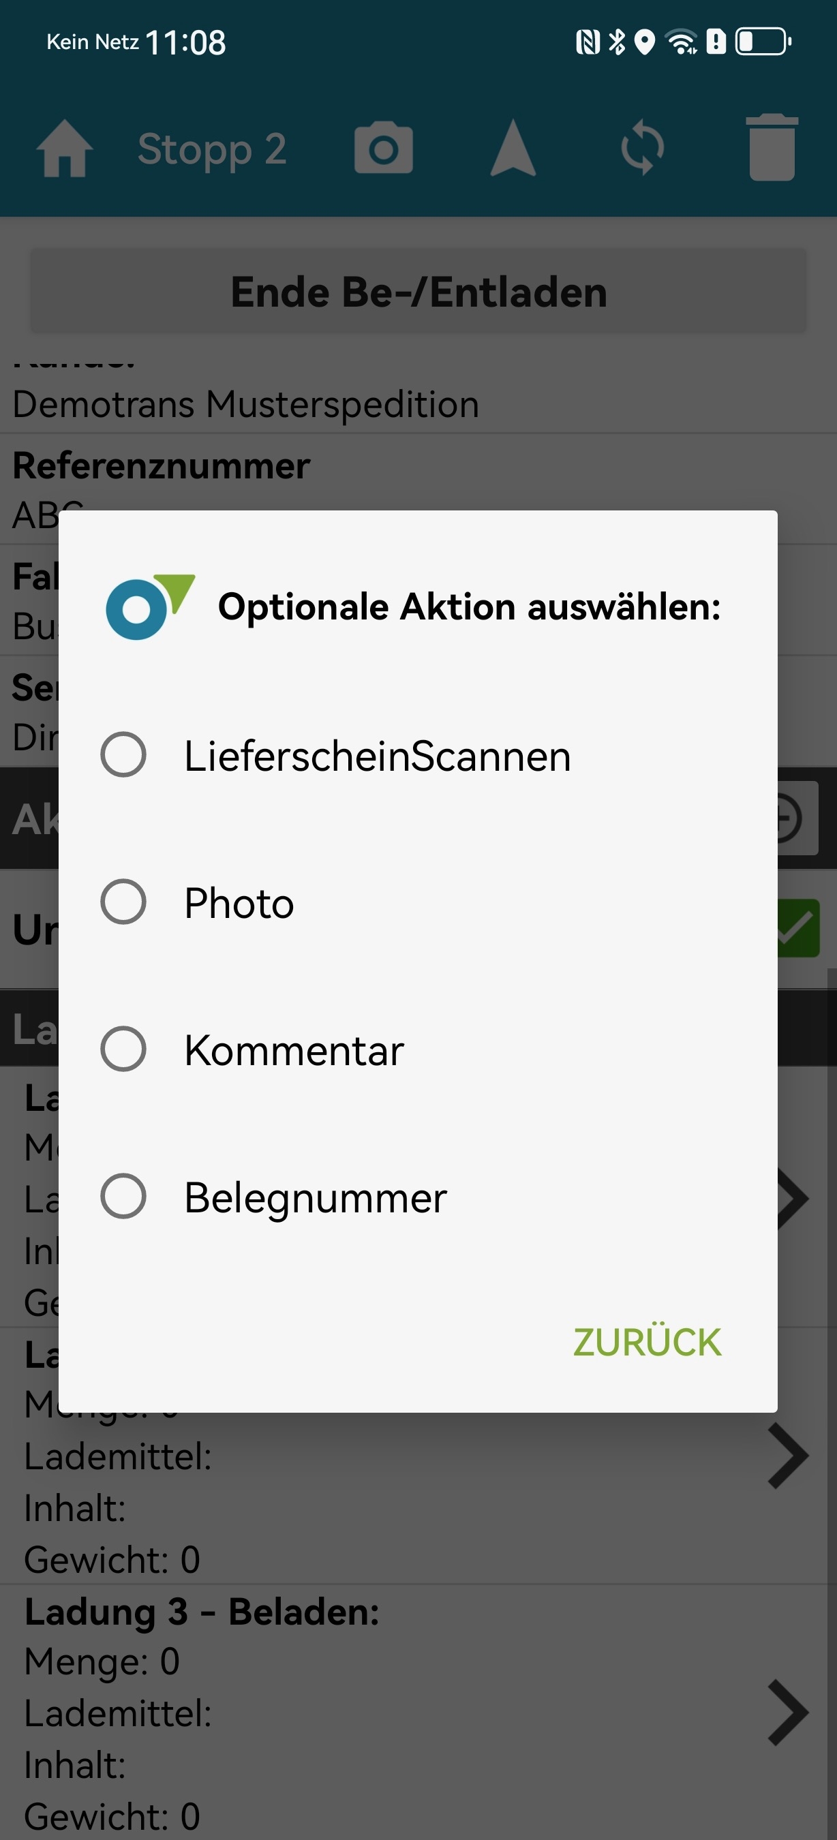
Task: Choose the Kommentar radio button
Action: (123, 1049)
